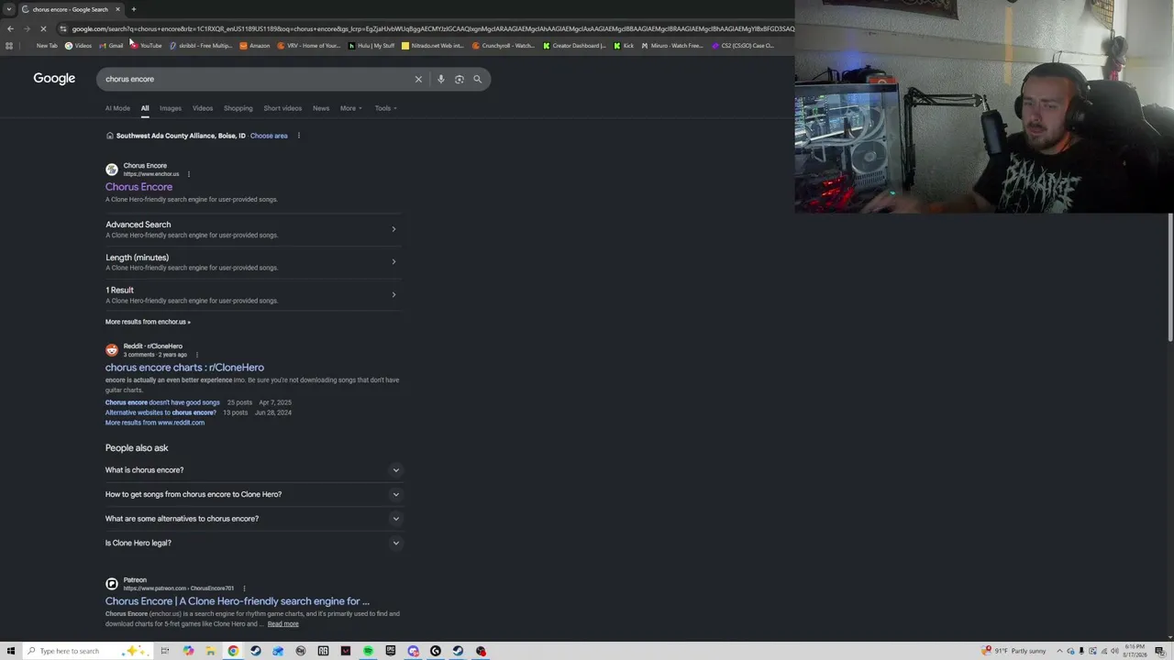1174x660 pixels.
Task: Switch to the Images tab
Action: click(171, 108)
